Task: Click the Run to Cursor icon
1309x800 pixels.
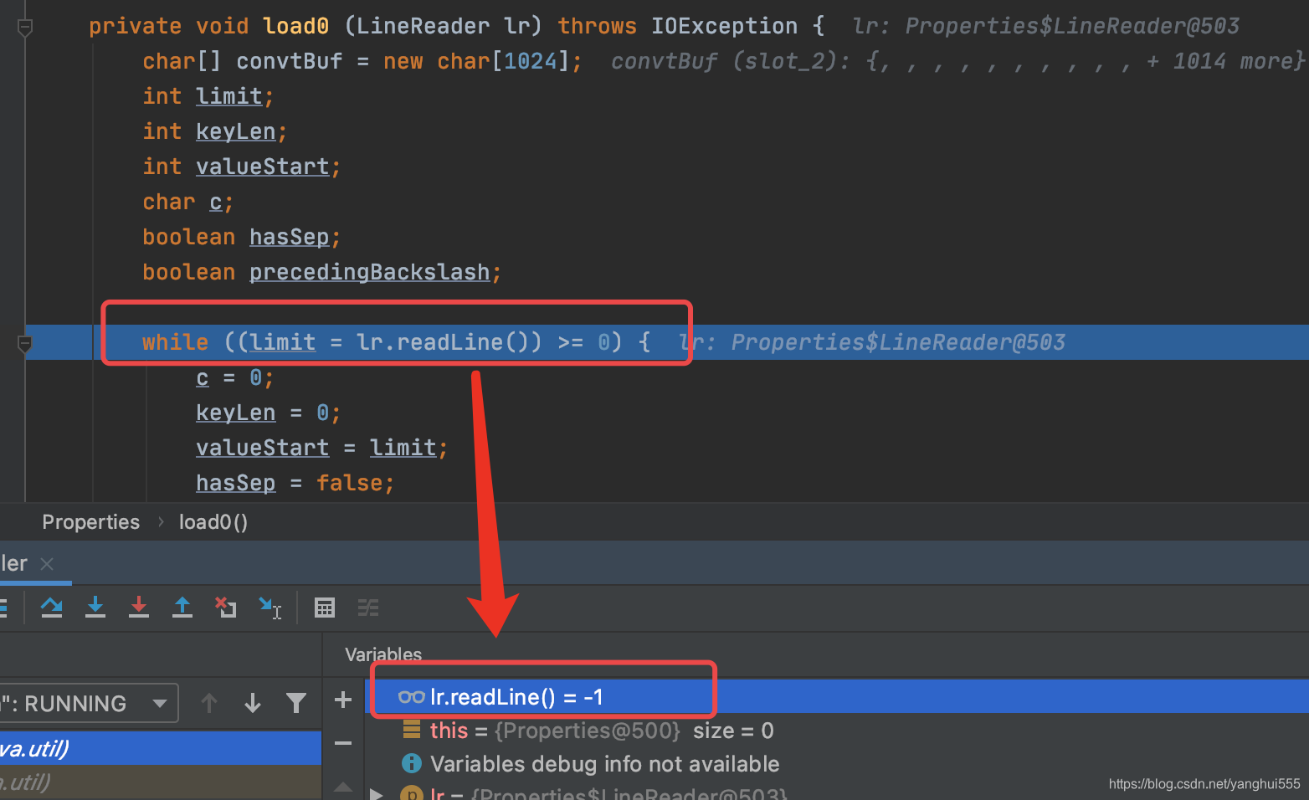Action: click(x=269, y=608)
